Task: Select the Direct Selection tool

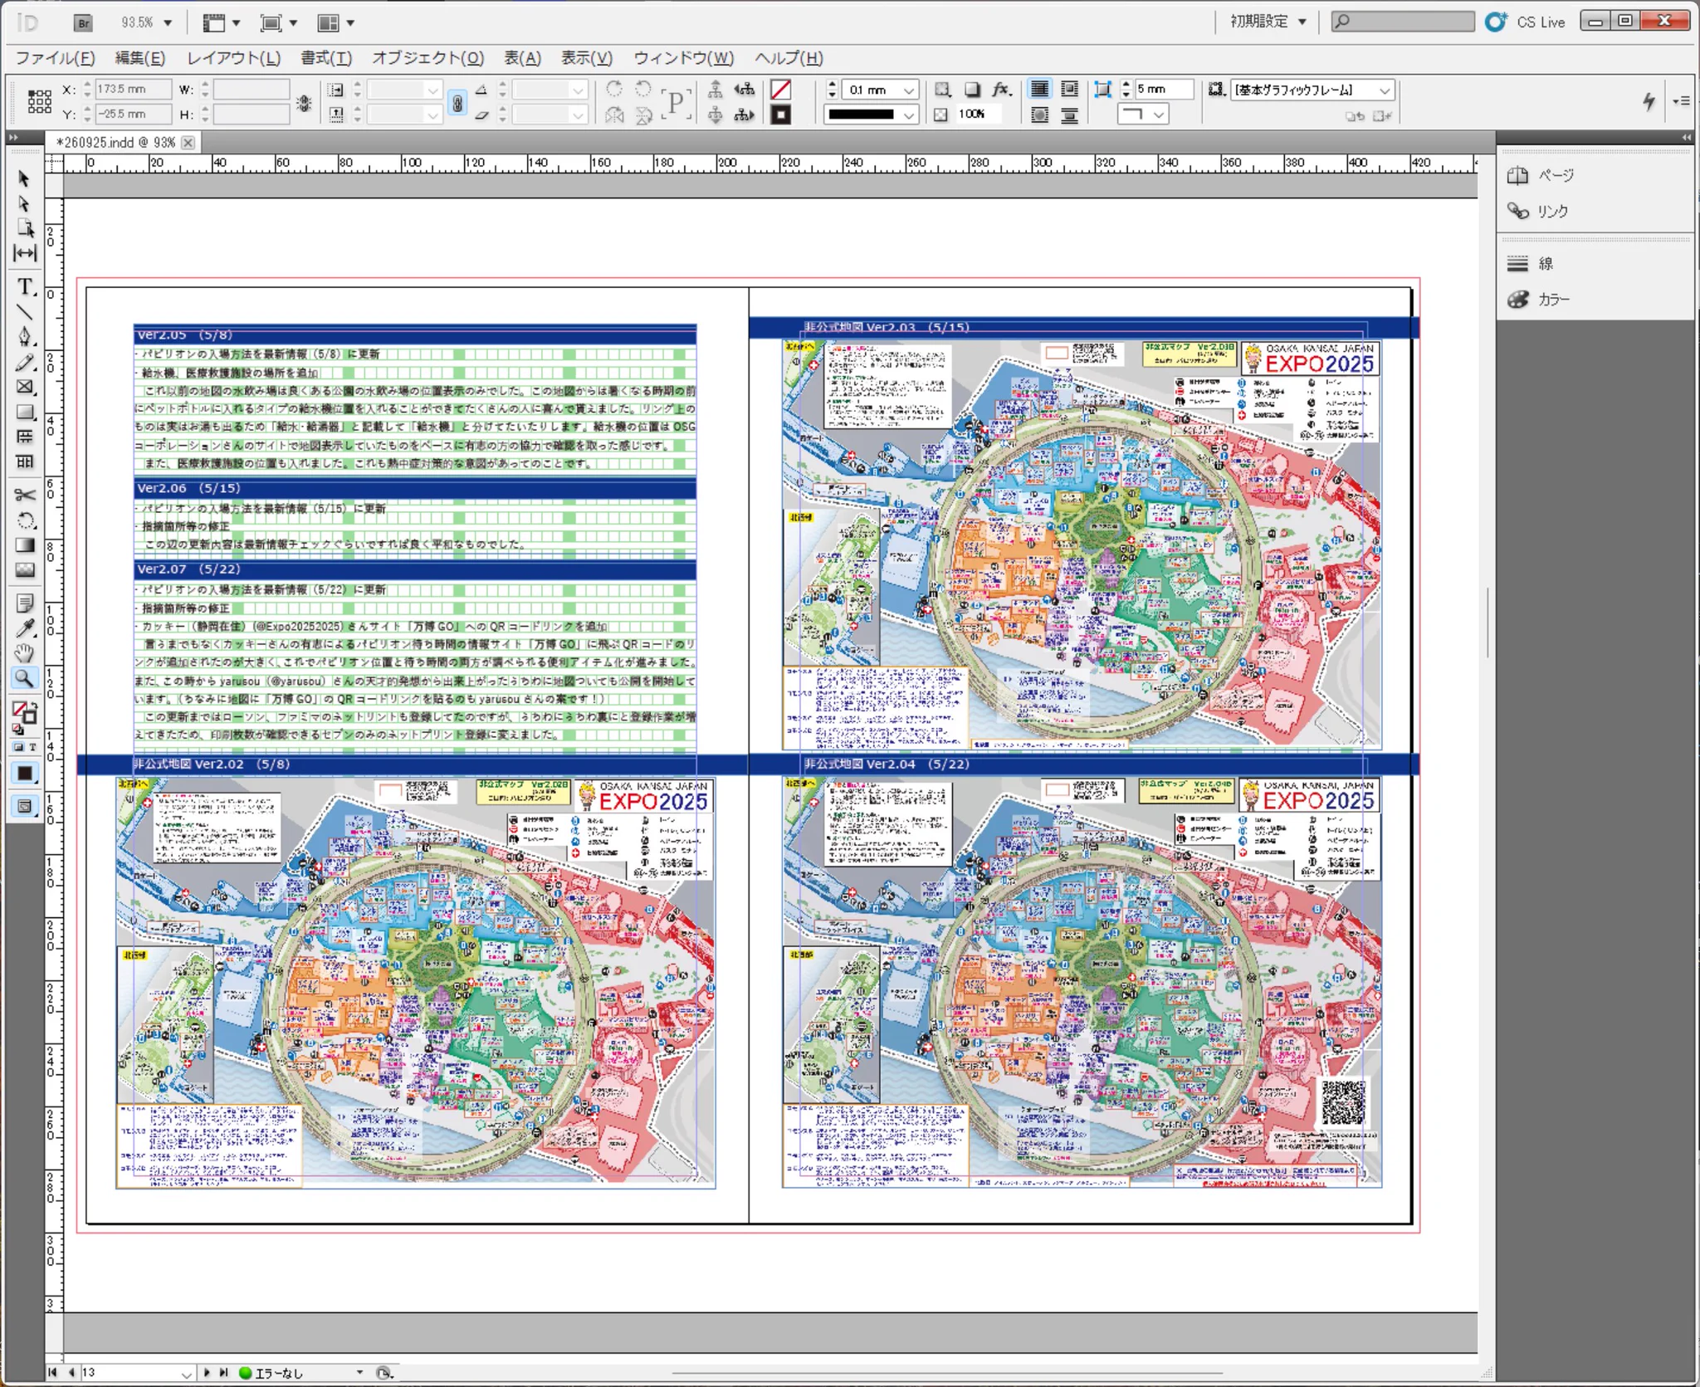Action: click(x=24, y=203)
